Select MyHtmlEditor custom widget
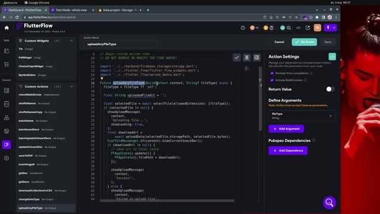380x214 pixels. 46,75
